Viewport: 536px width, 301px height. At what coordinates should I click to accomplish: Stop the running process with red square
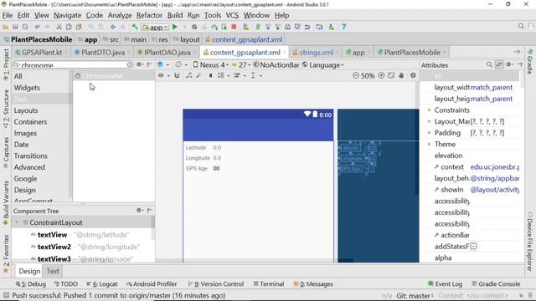click(234, 27)
